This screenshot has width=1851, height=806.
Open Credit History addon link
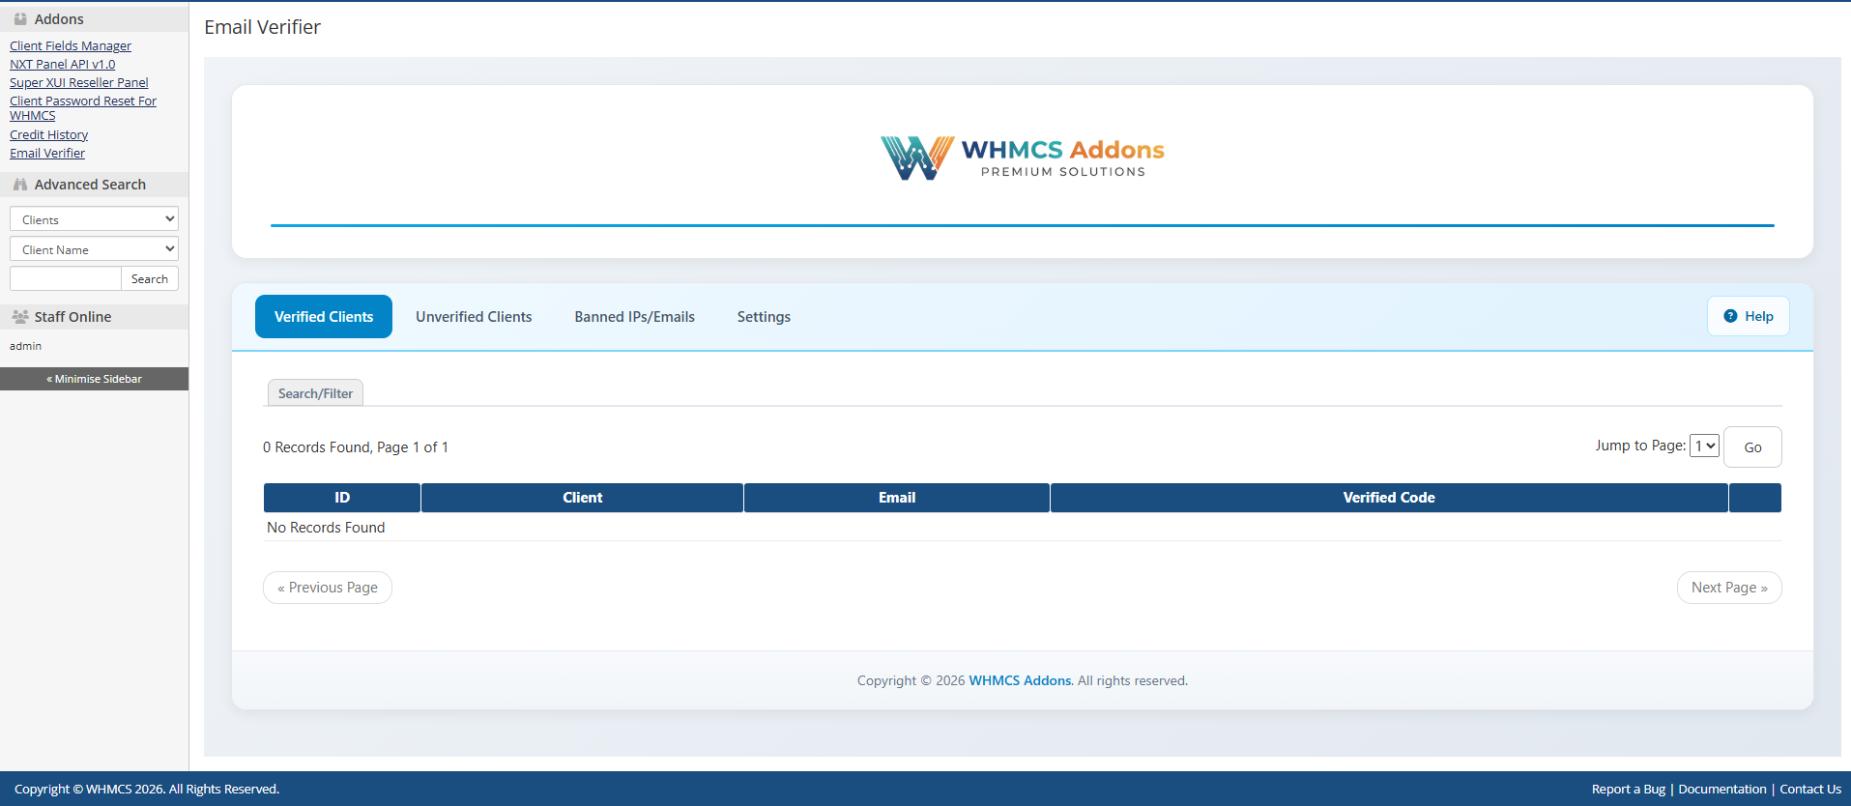pyautogui.click(x=48, y=134)
